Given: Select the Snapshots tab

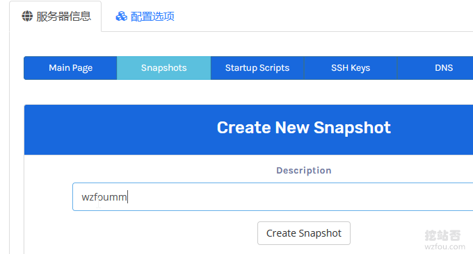Looking at the screenshot, I should pyautogui.click(x=163, y=68).
